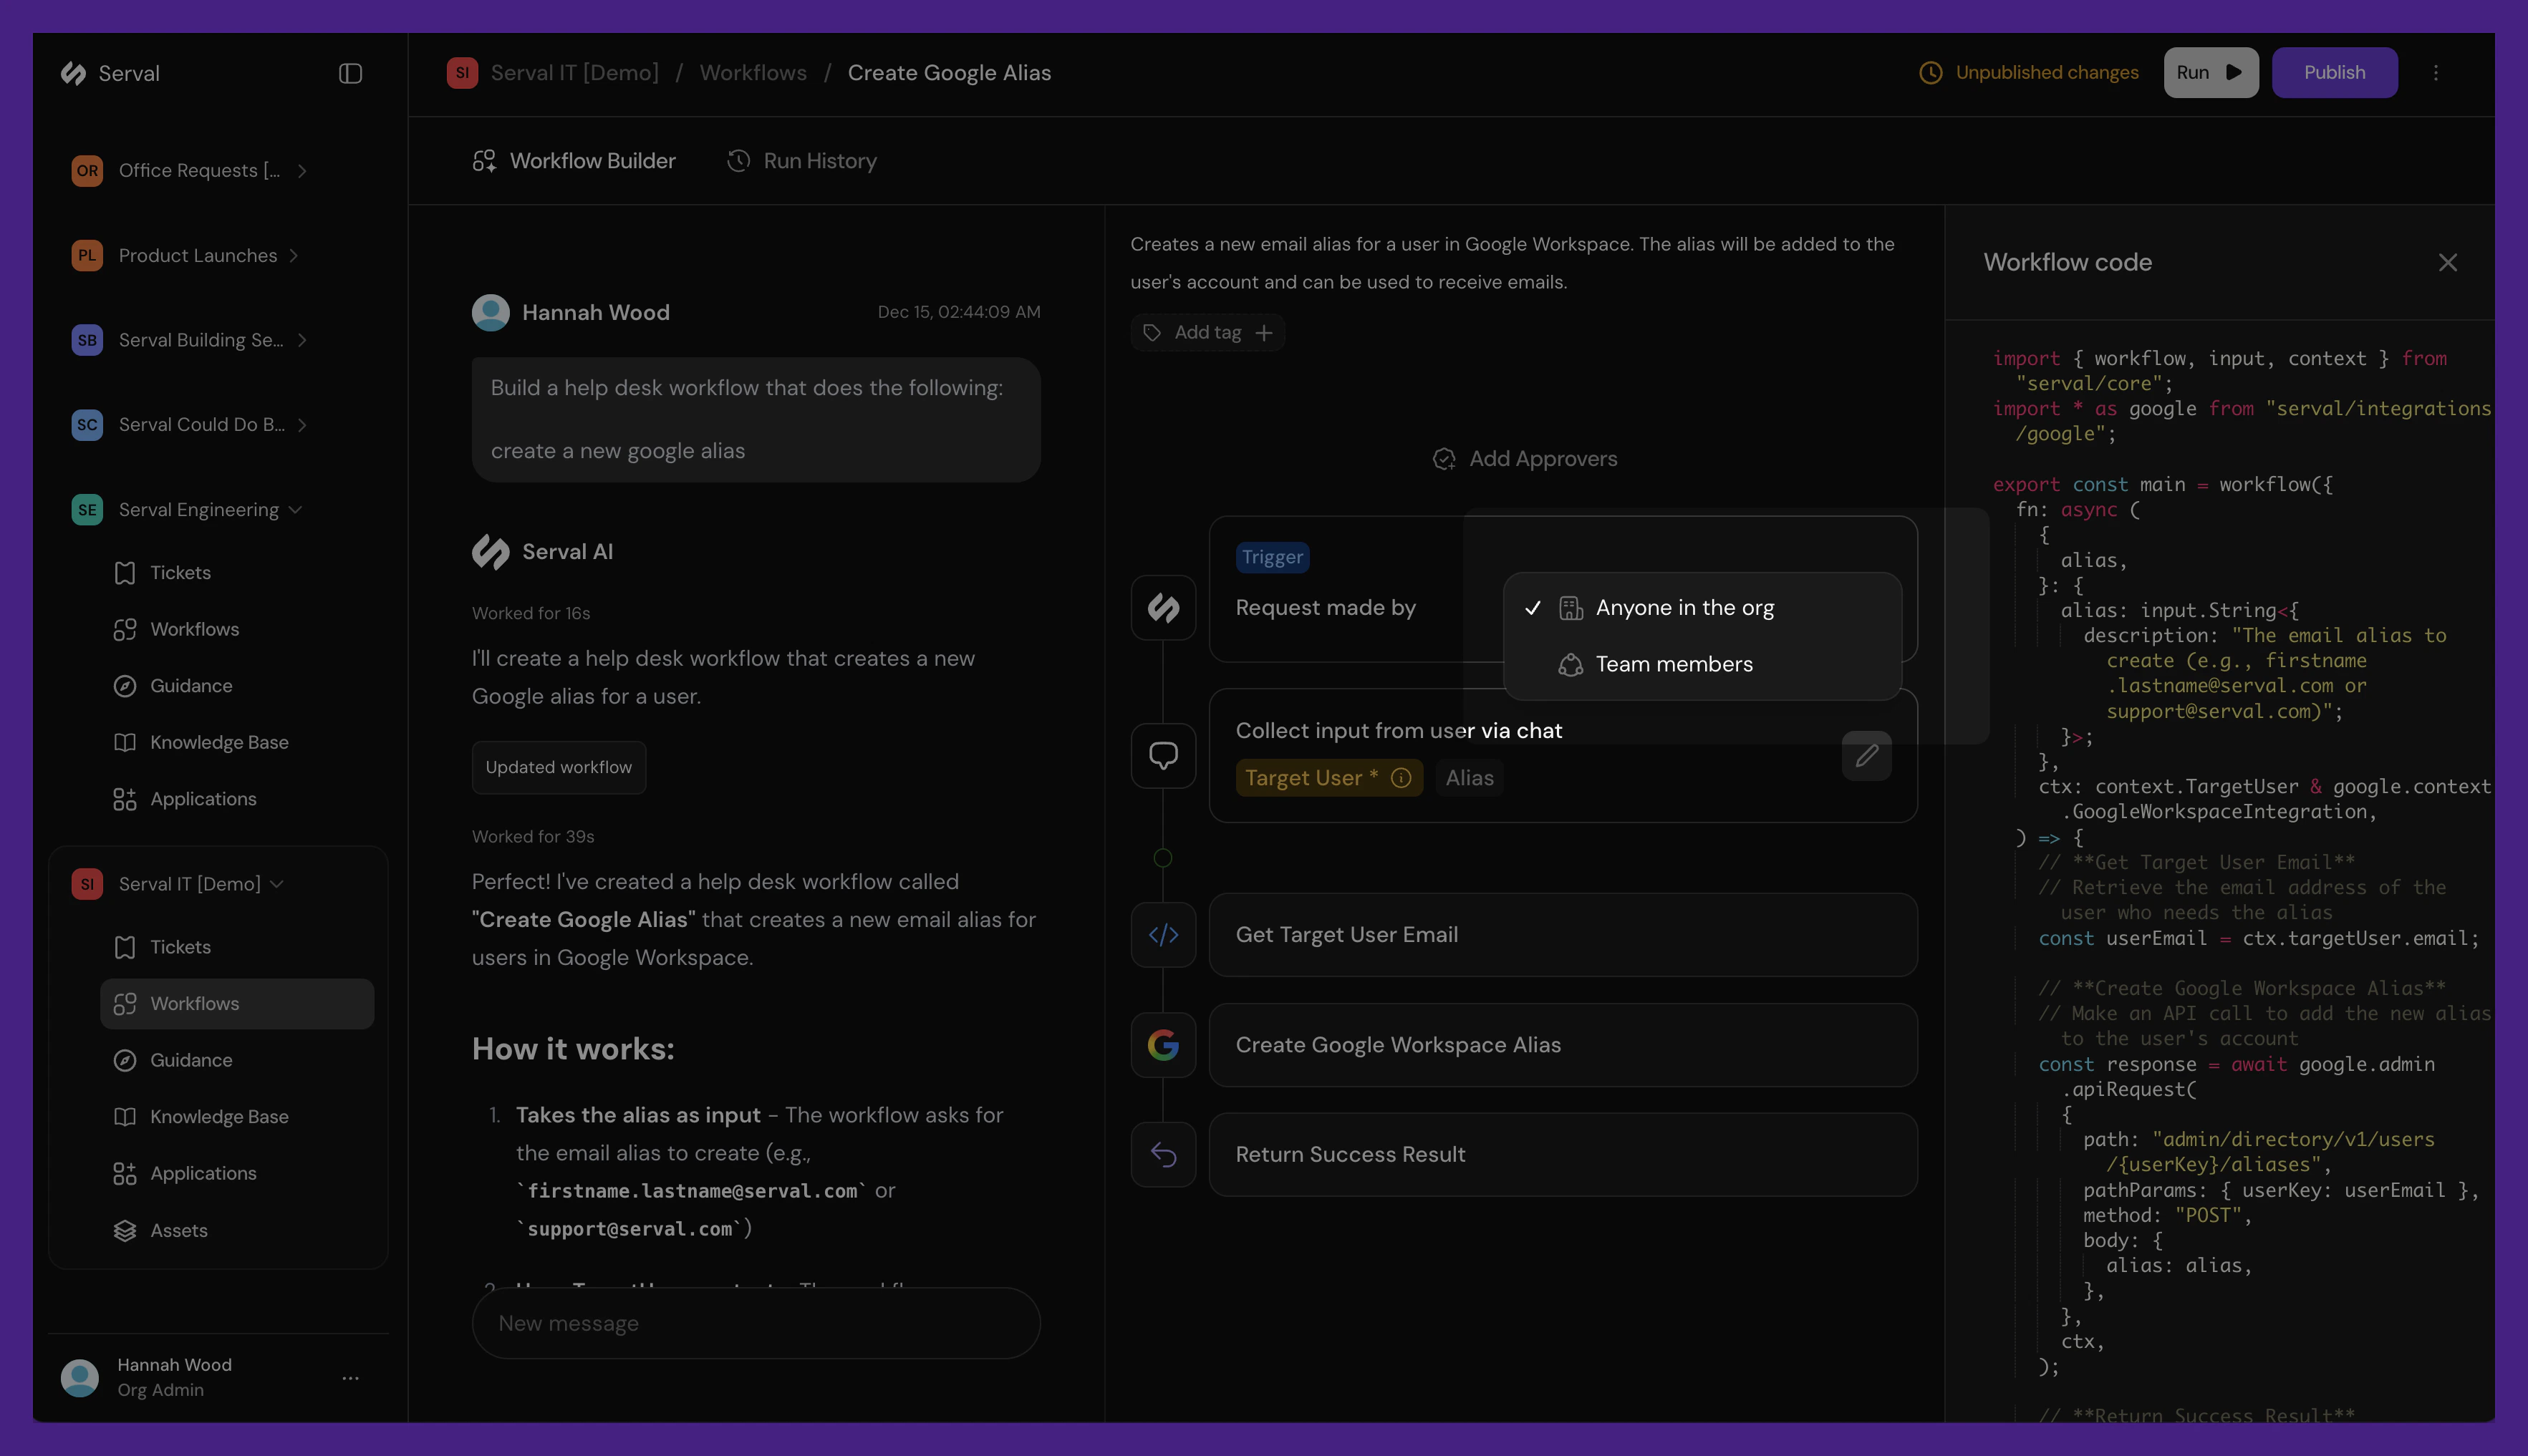
Task: Select the Workflow Builder tab
Action: [x=573, y=160]
